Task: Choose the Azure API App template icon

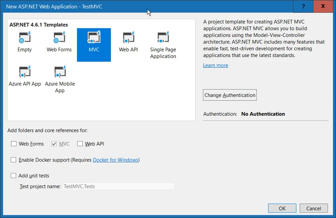Action: 24,72
